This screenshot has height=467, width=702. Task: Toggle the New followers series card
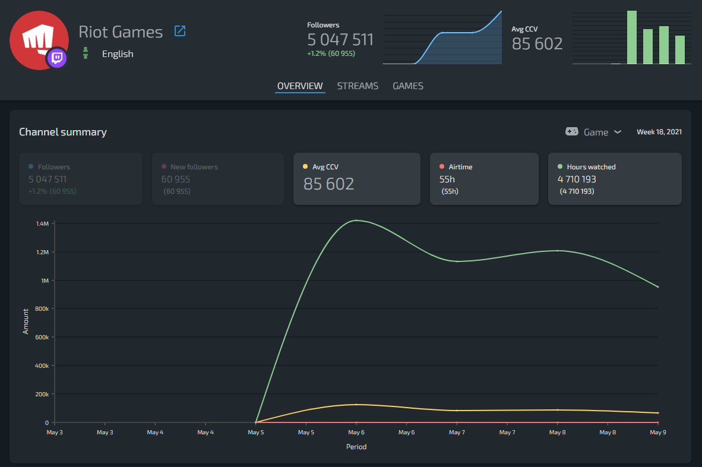click(217, 179)
